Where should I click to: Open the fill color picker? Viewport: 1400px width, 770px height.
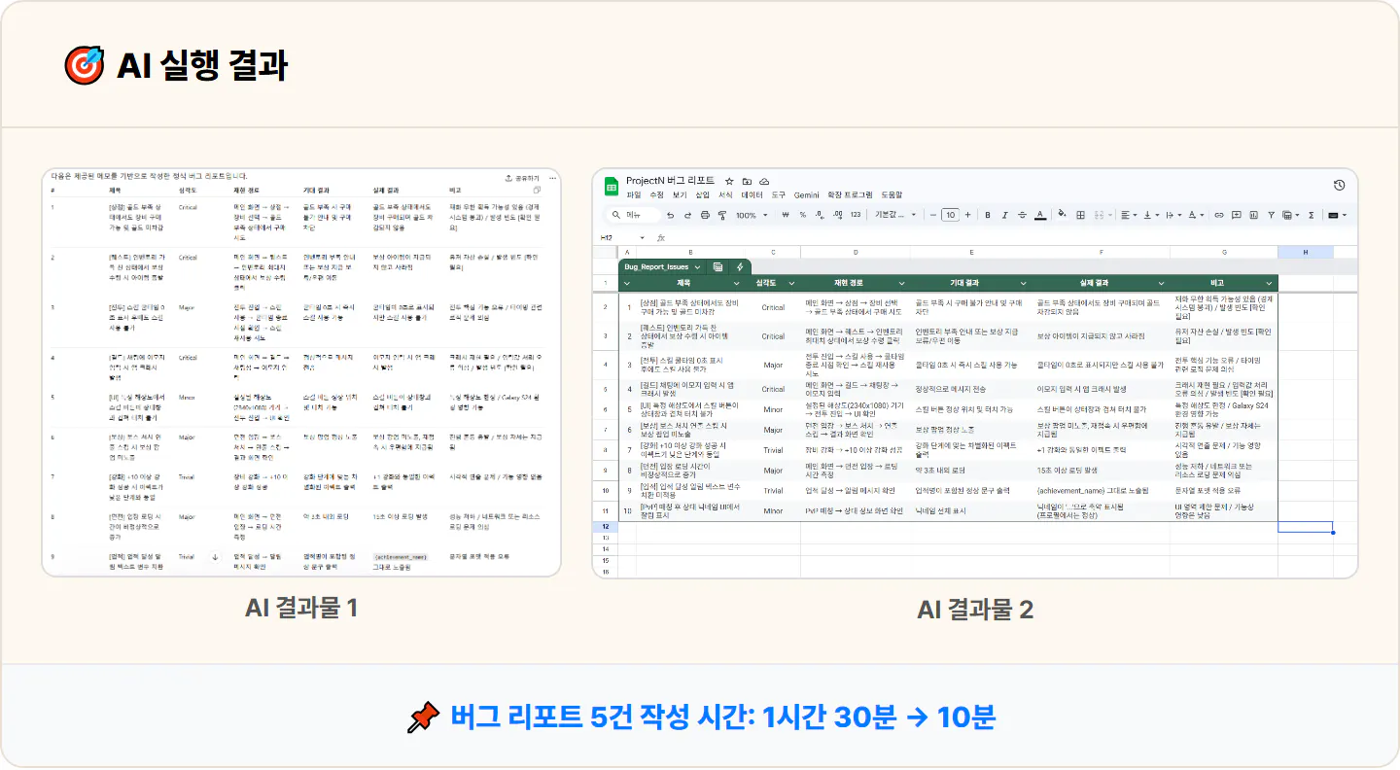[1063, 215]
